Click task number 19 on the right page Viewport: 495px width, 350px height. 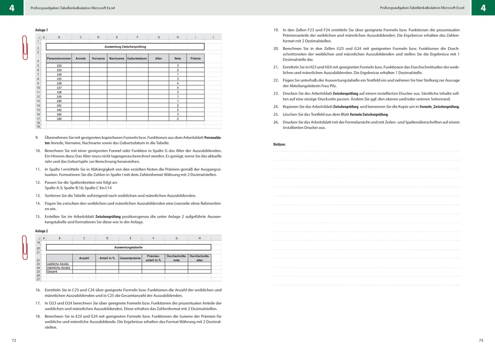[x=276, y=30]
